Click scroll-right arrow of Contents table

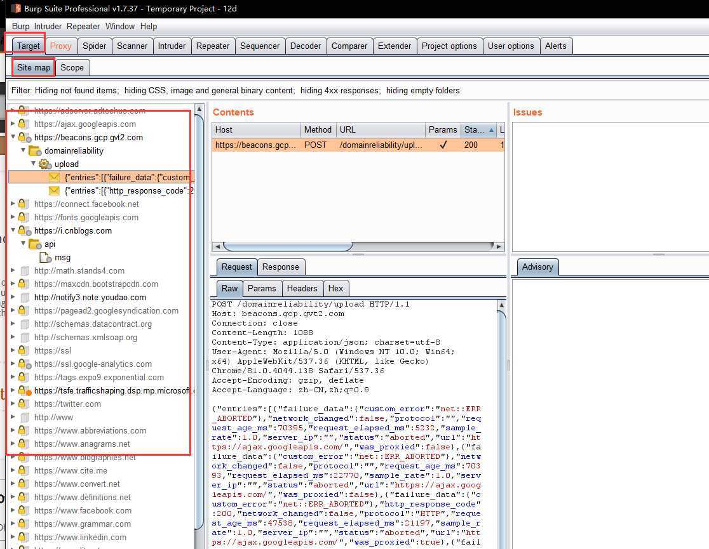499,246
